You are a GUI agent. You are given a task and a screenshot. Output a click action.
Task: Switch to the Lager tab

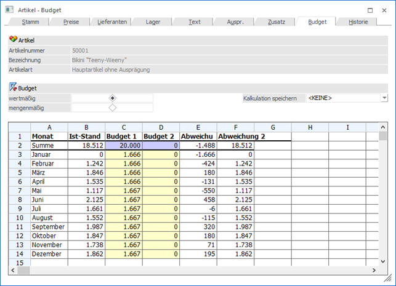click(x=153, y=22)
